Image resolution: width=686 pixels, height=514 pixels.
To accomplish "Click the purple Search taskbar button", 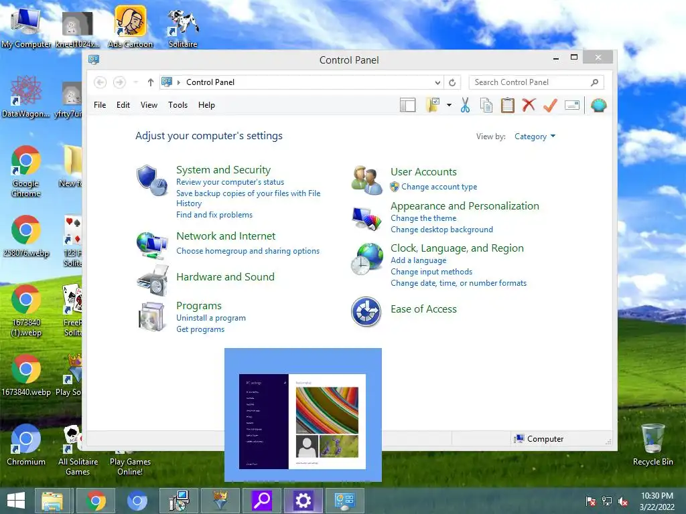I will [x=262, y=501].
